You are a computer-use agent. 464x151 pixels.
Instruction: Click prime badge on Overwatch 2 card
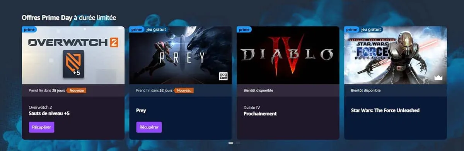point(29,29)
